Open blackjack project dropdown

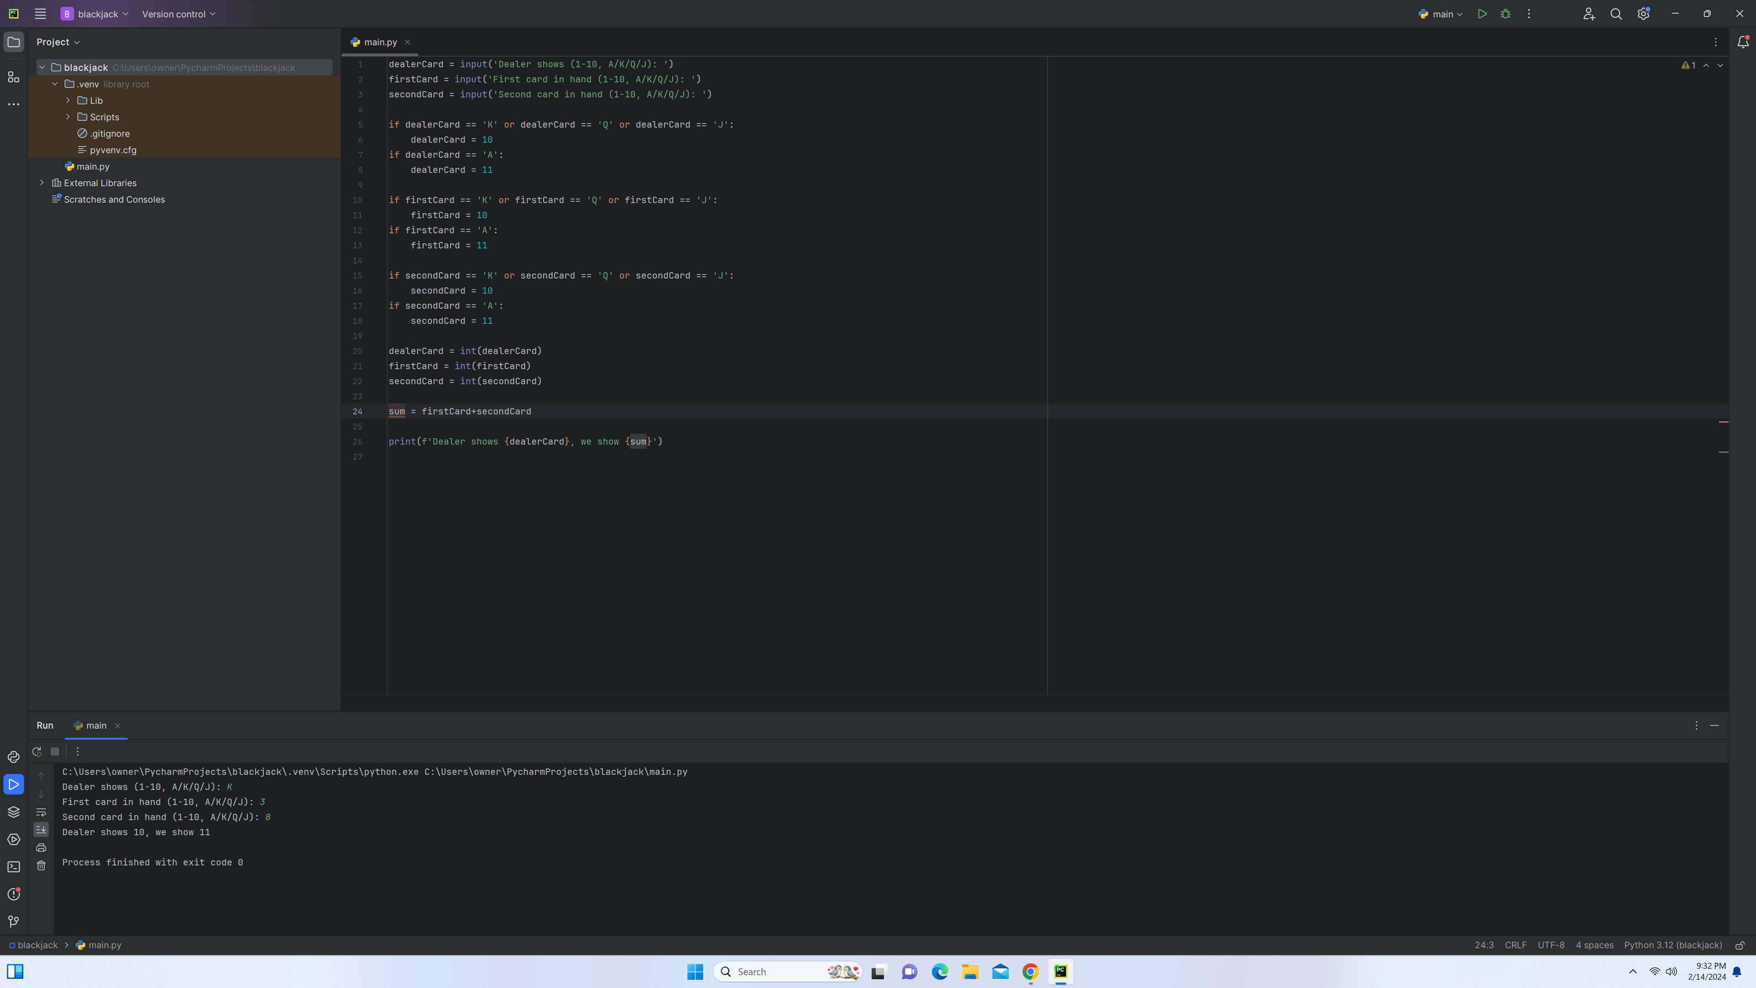pyautogui.click(x=95, y=14)
